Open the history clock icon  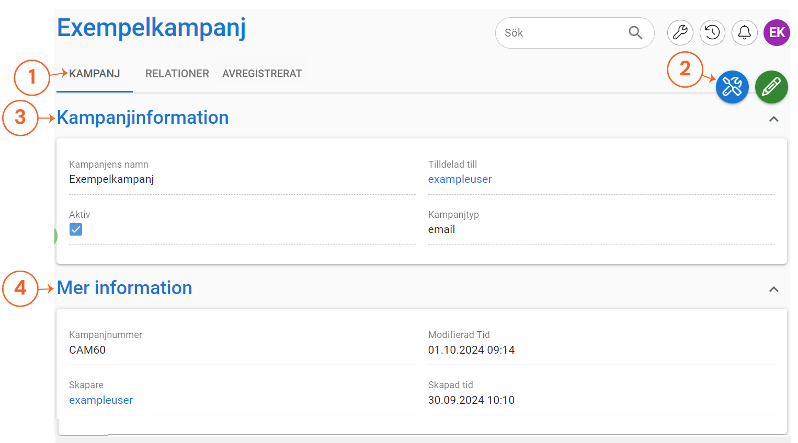tap(712, 33)
